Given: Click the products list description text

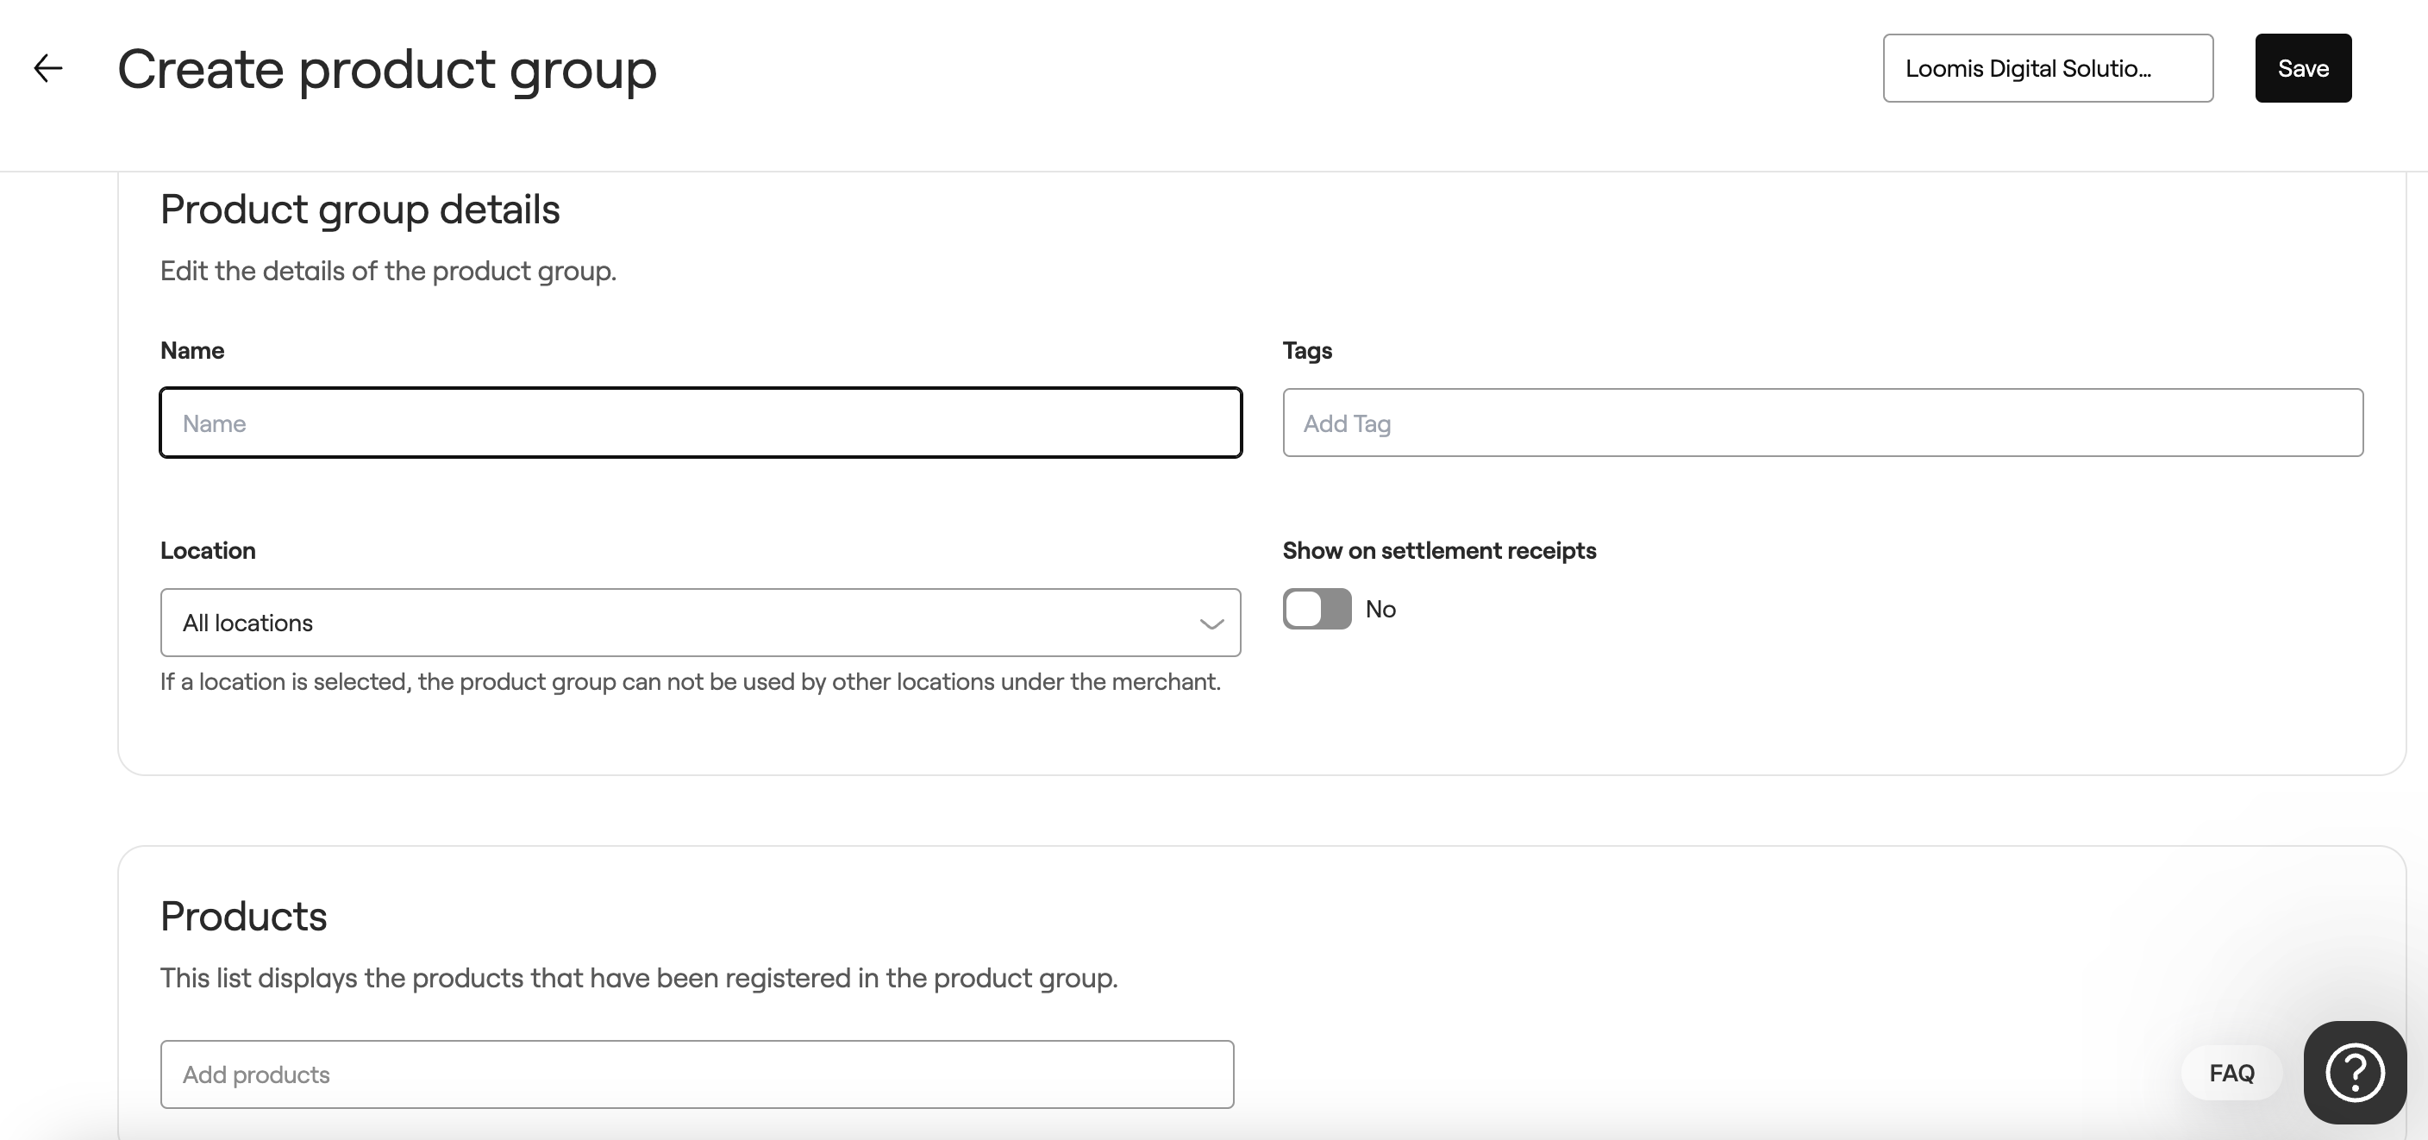Looking at the screenshot, I should coord(639,978).
